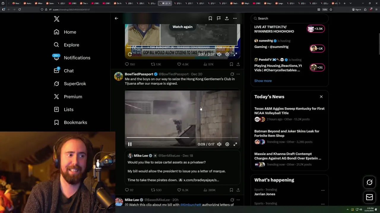Open Massie and Khanna contempt news
This screenshot has height=213, width=380.
(289, 159)
